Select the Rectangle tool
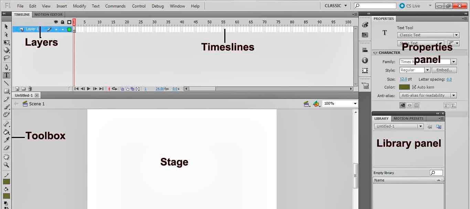Image resolution: width=470 pixels, height=209 pixels. pyautogui.click(x=6, y=91)
